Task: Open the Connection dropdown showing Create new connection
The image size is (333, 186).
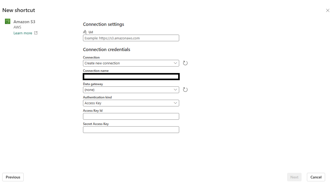Action: 131,63
